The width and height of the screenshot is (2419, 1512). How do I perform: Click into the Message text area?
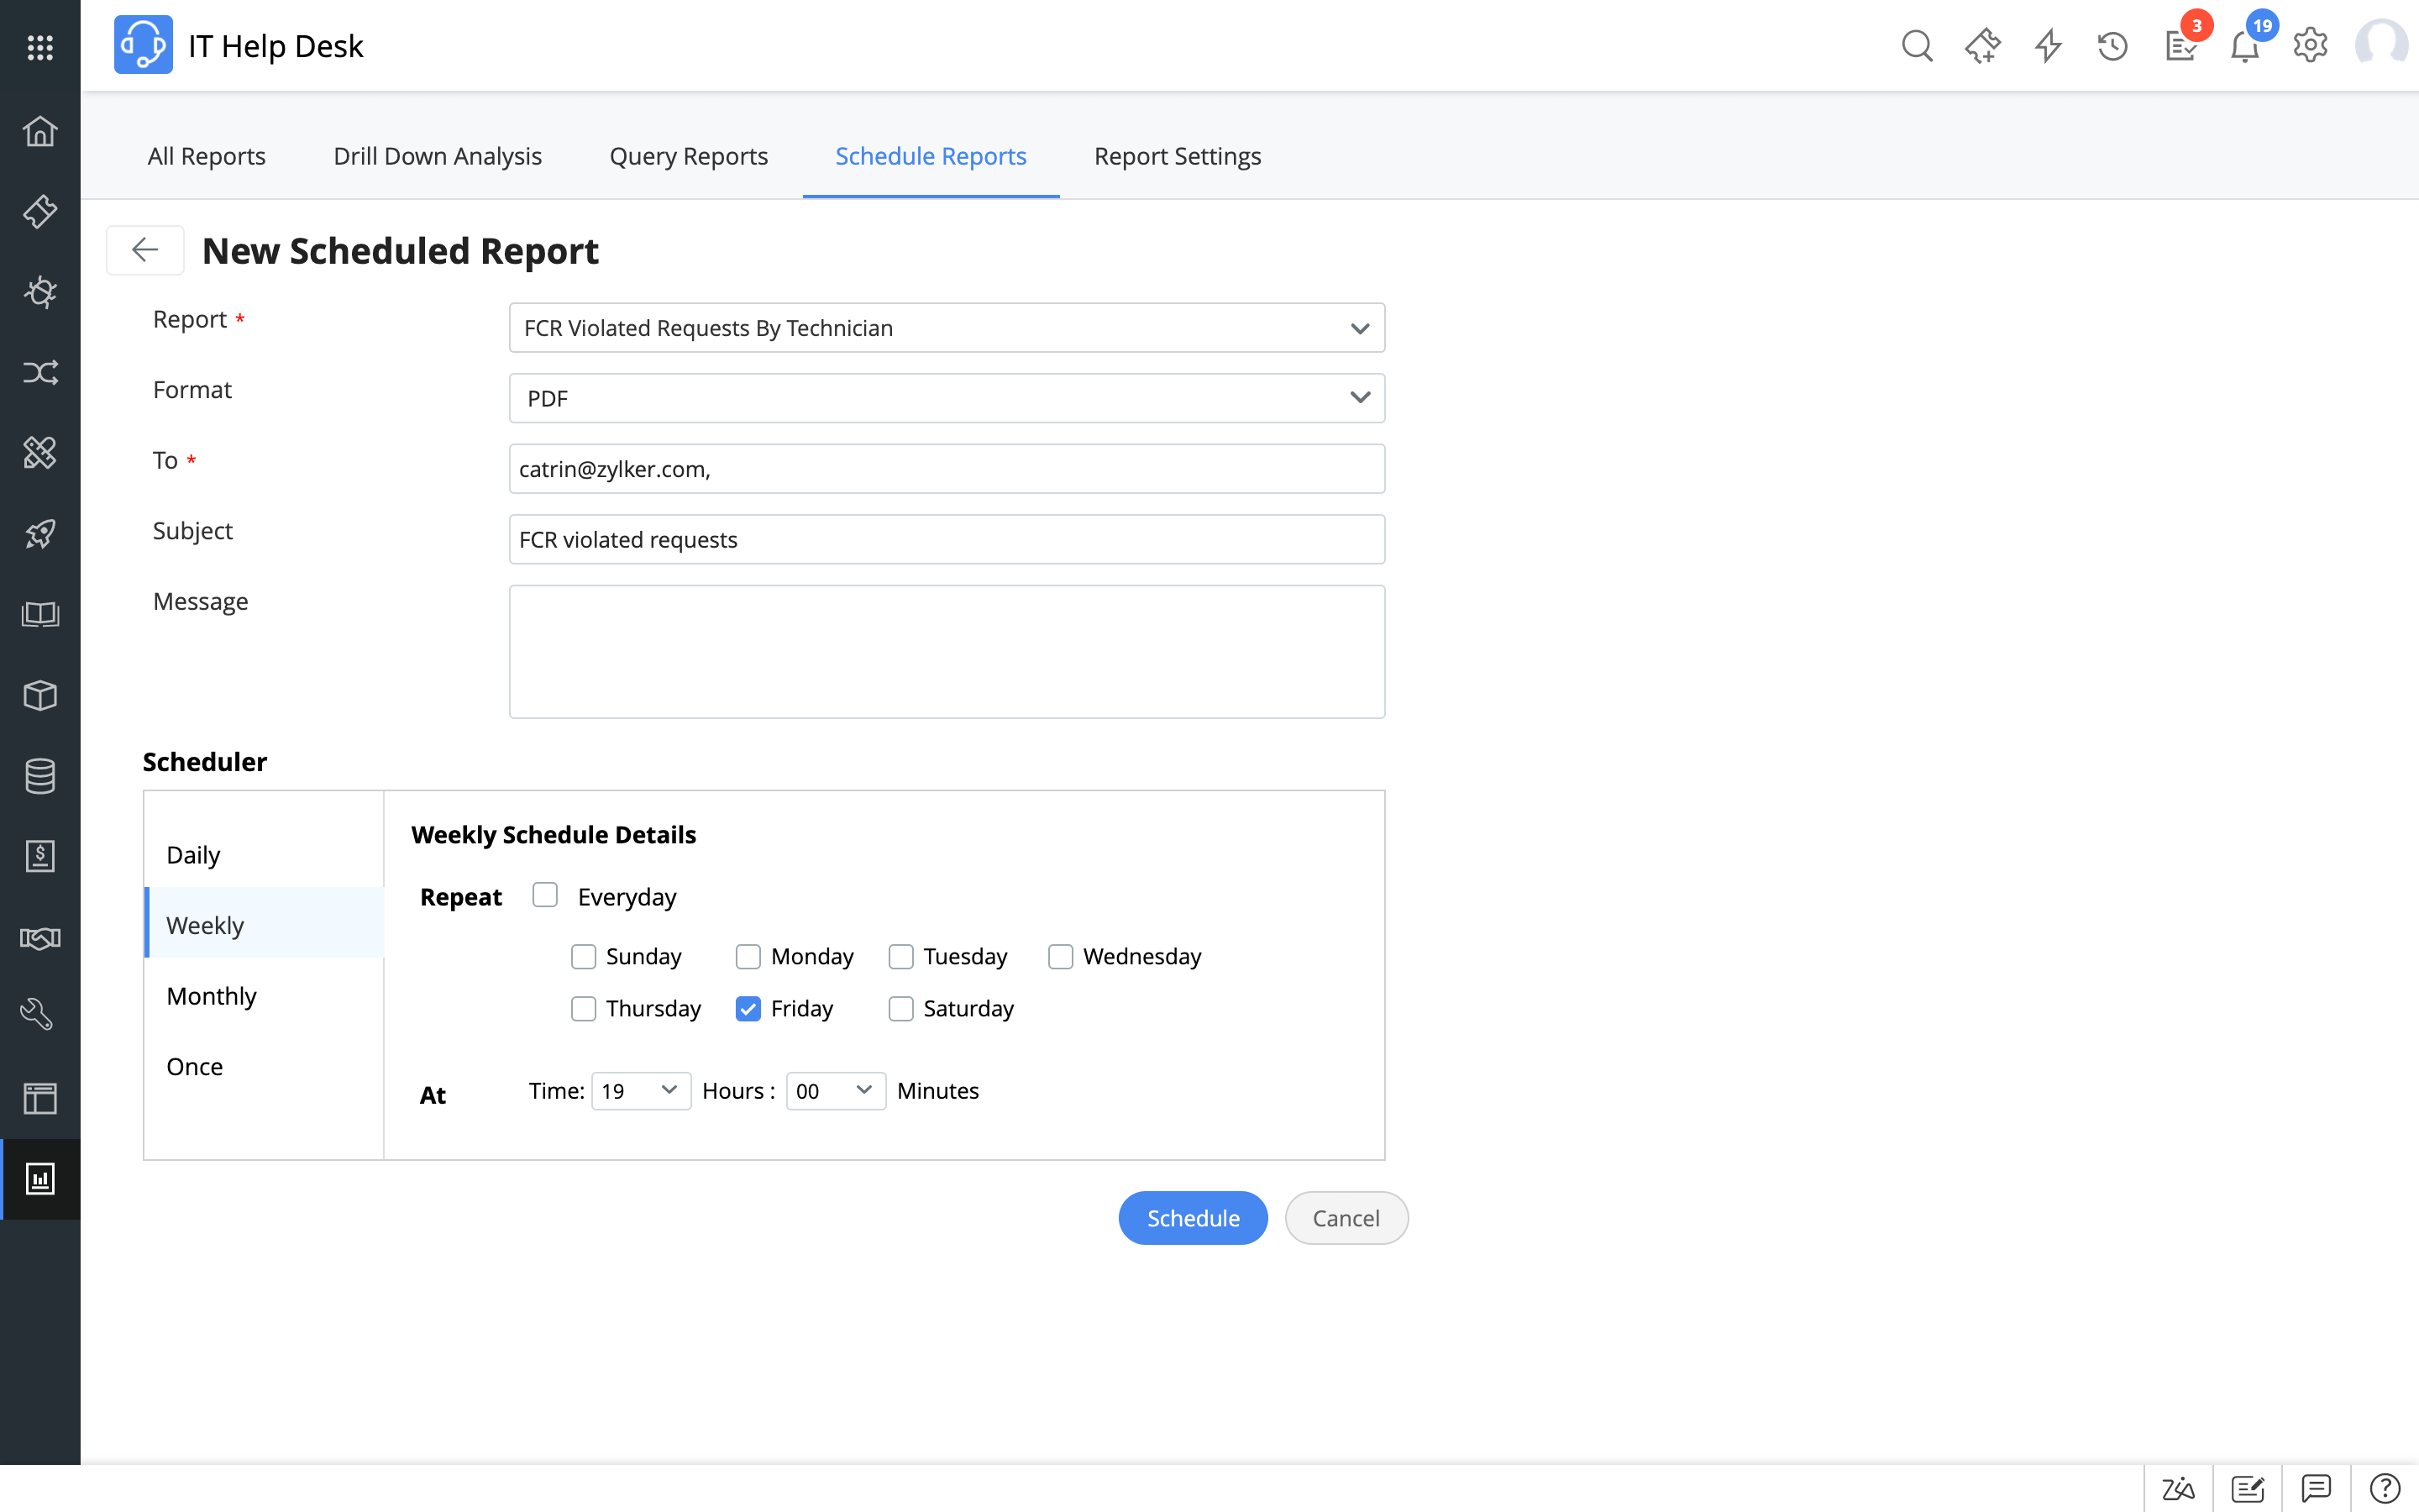point(947,652)
